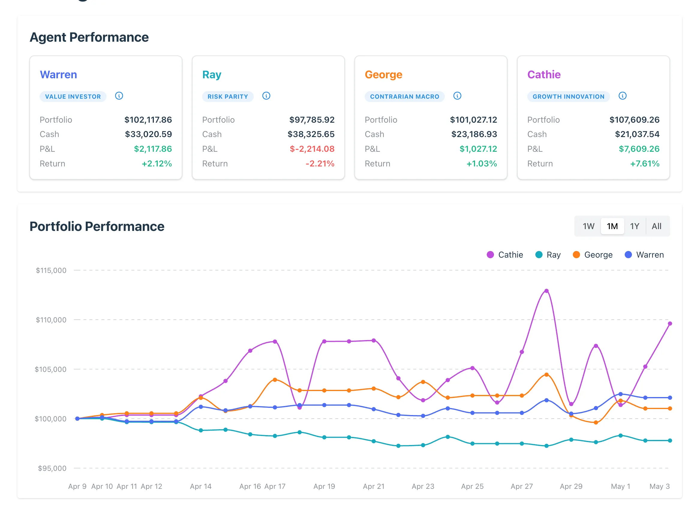Click Cathie's P&L $7,609.26
This screenshot has width=700, height=514.
point(639,149)
